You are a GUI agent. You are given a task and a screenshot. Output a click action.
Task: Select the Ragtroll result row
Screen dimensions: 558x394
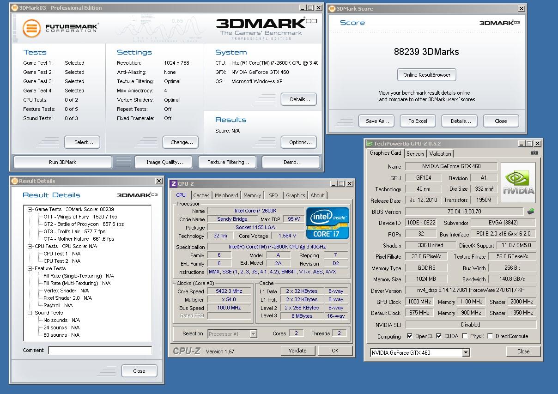coord(58,305)
